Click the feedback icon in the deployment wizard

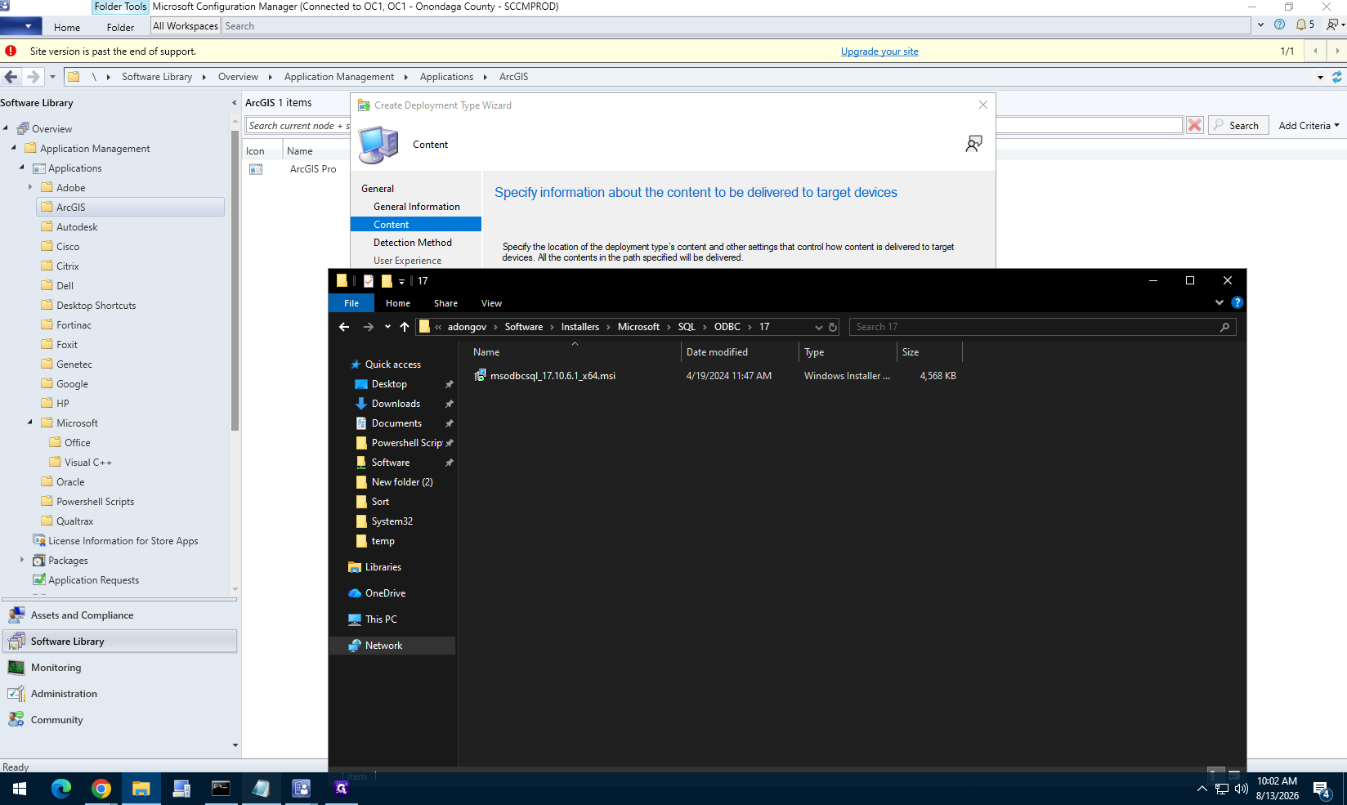point(973,145)
